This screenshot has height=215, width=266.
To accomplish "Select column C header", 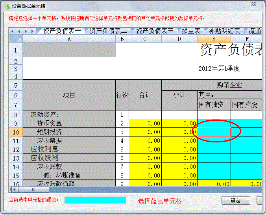I will tap(145, 39).
